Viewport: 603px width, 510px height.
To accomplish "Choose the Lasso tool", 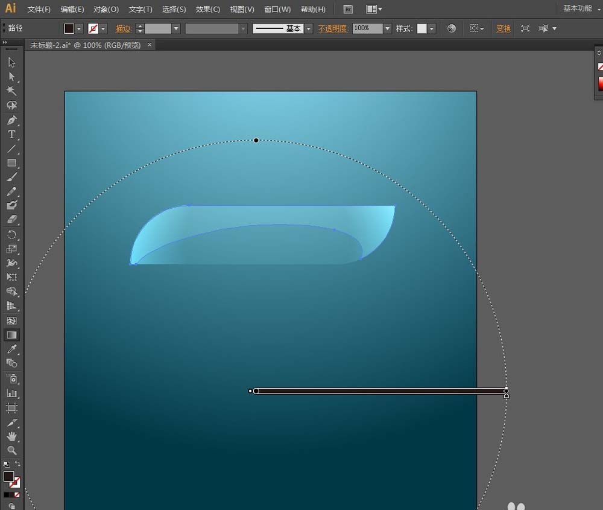I will 11,105.
